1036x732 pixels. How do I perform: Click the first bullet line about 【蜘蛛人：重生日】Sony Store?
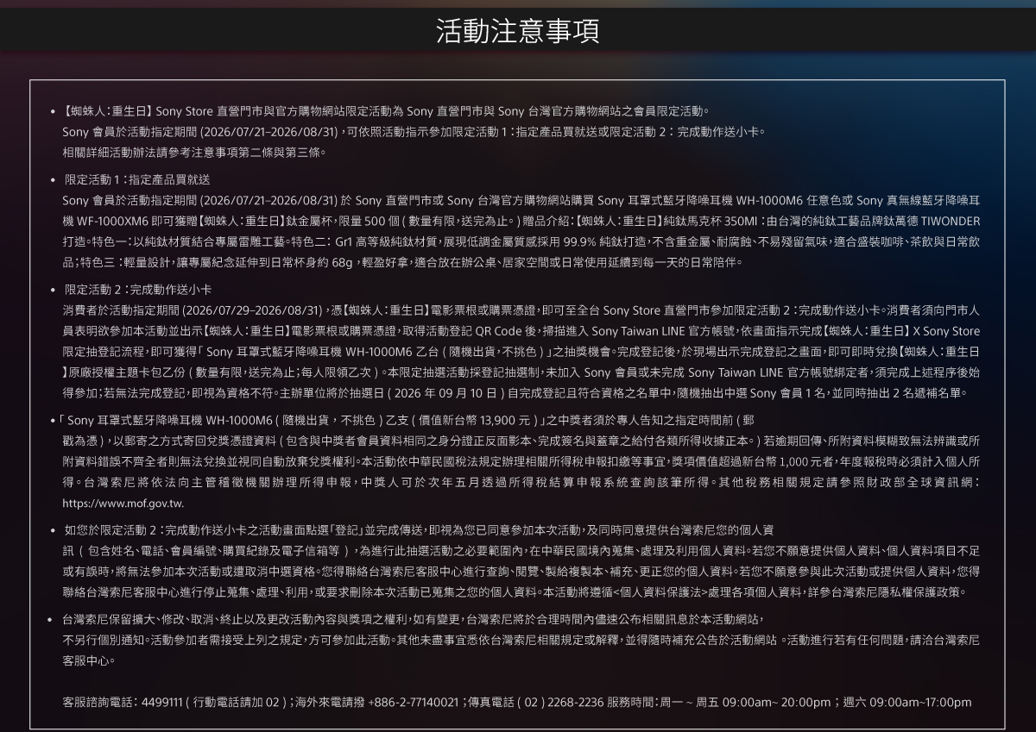tap(386, 110)
